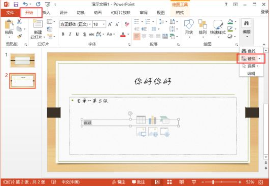Select the Format Painter brush
This screenshot has width=271, height=187.
pyautogui.click(x=19, y=36)
